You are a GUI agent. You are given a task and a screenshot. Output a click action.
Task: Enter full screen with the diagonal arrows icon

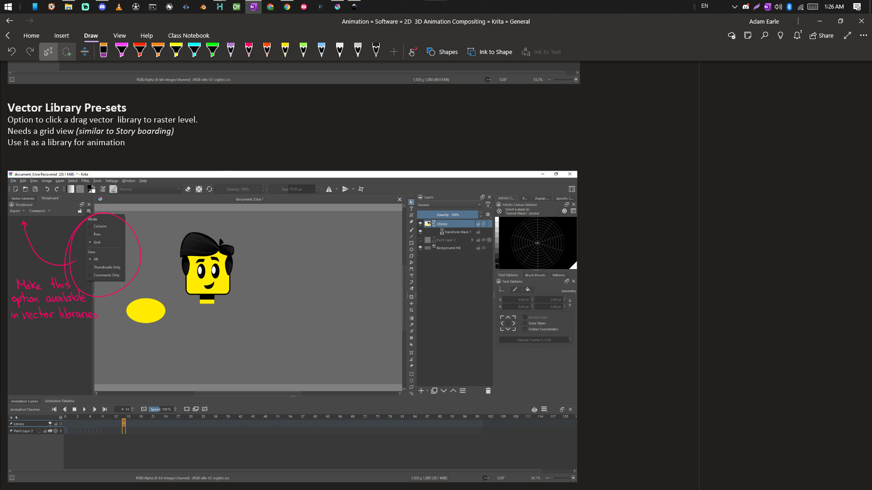tap(847, 35)
